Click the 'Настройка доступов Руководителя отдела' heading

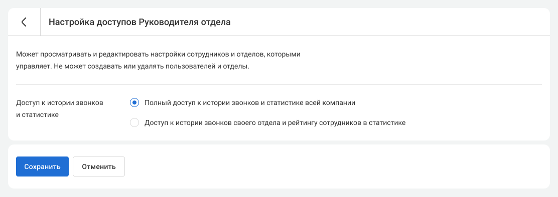139,22
